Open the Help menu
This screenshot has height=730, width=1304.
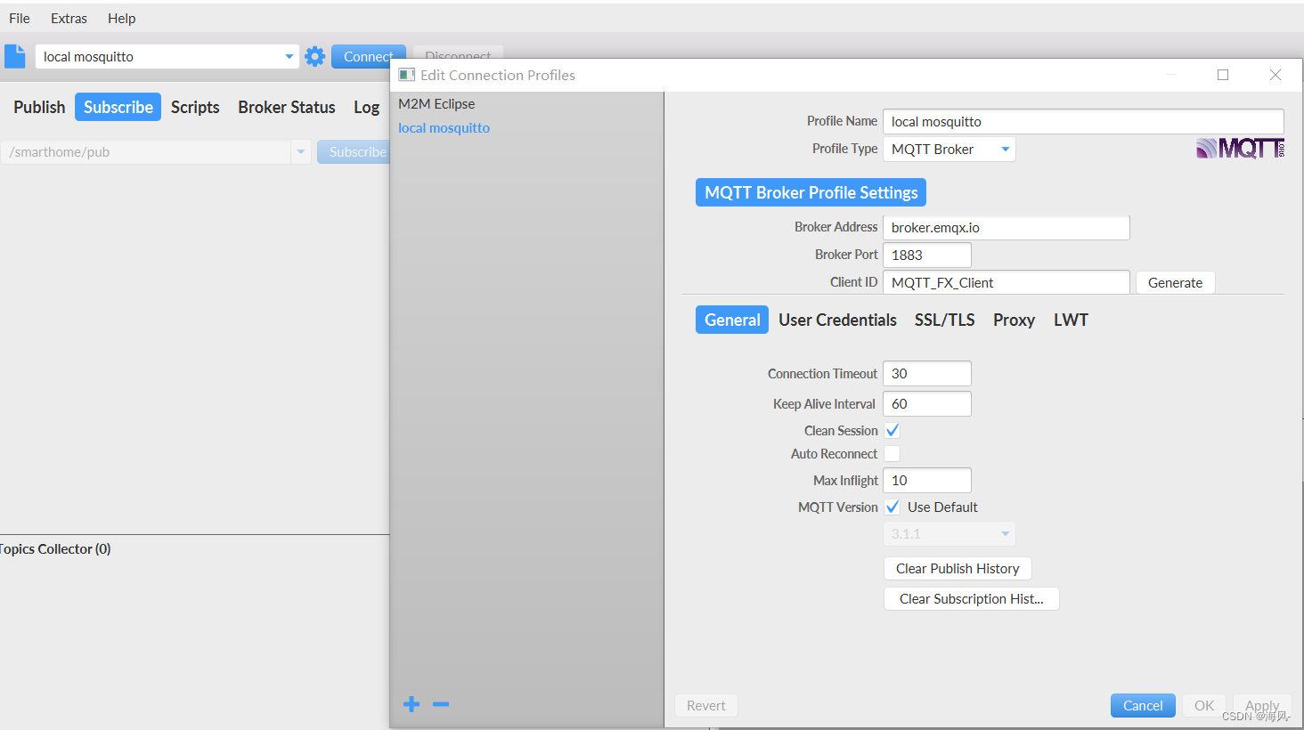122,18
